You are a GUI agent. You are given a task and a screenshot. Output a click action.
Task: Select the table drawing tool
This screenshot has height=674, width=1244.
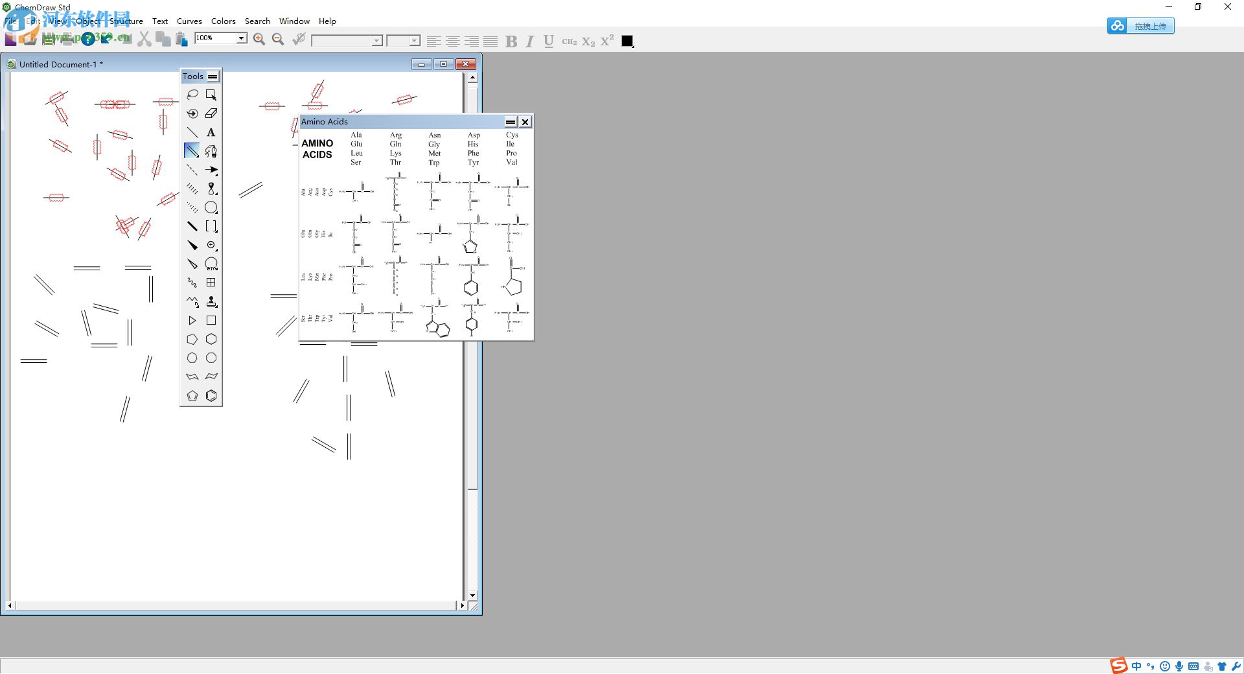[211, 282]
